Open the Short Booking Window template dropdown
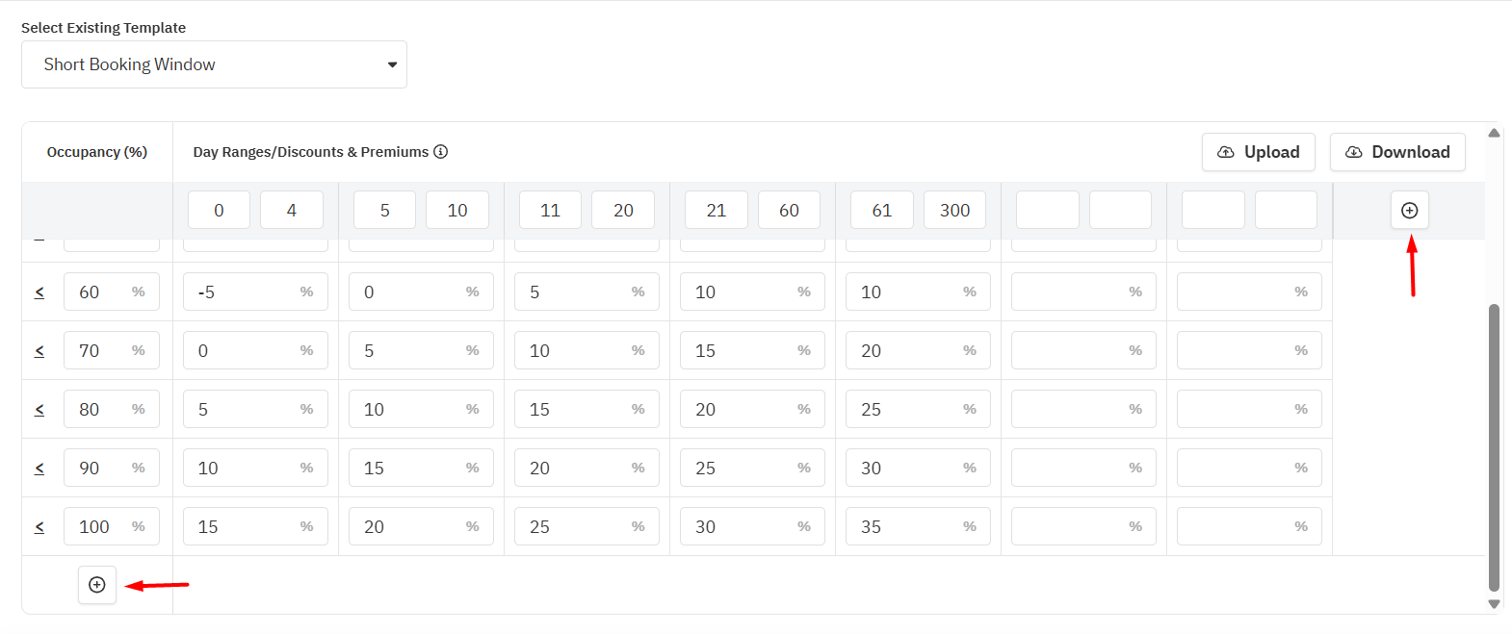Viewport: 1512px width, 634px height. click(214, 64)
